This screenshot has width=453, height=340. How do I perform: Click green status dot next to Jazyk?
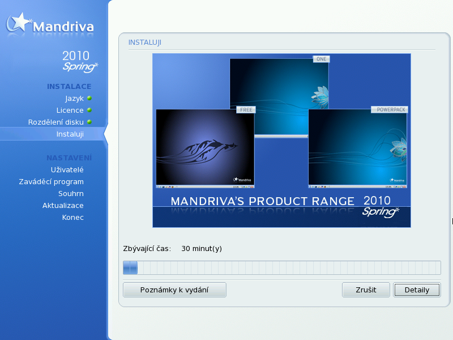click(x=89, y=98)
